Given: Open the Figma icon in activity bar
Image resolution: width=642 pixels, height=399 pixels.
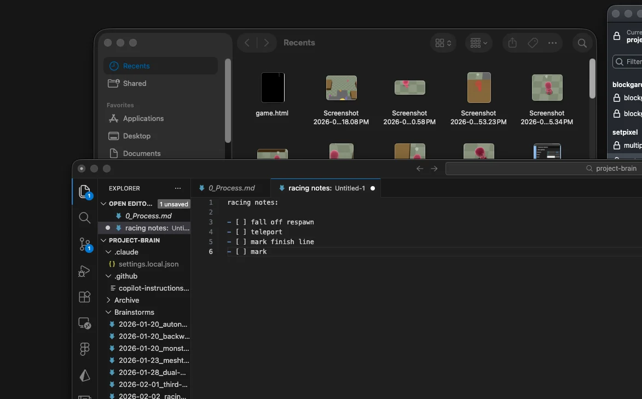Looking at the screenshot, I should pos(84,349).
